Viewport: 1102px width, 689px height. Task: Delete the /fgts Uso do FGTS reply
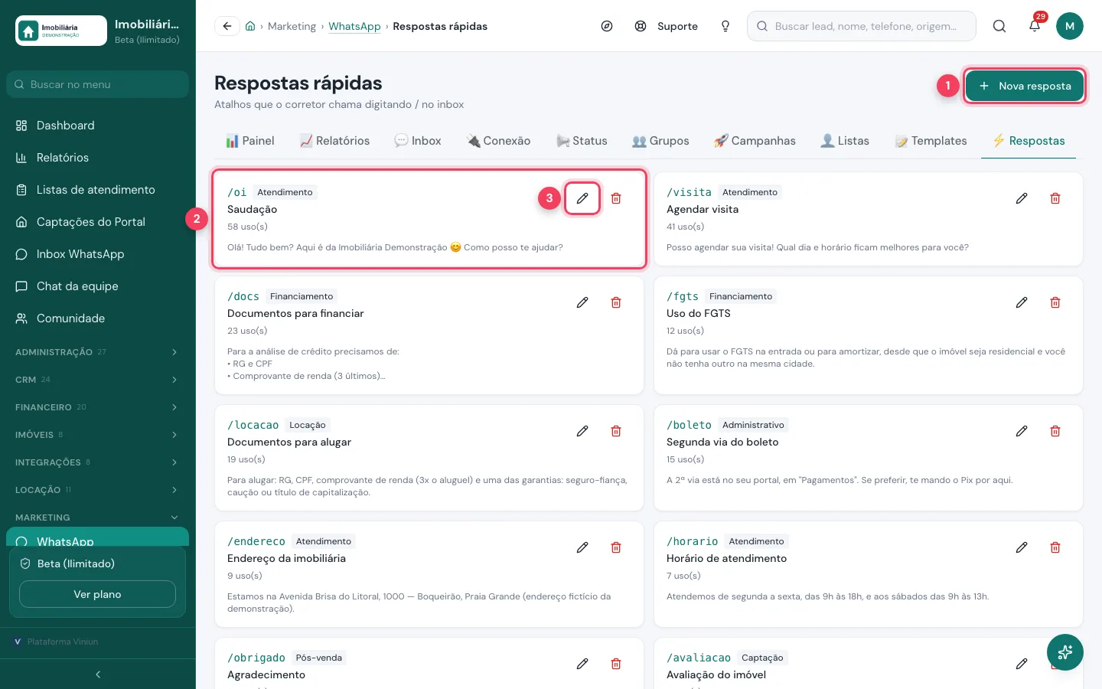(1055, 302)
